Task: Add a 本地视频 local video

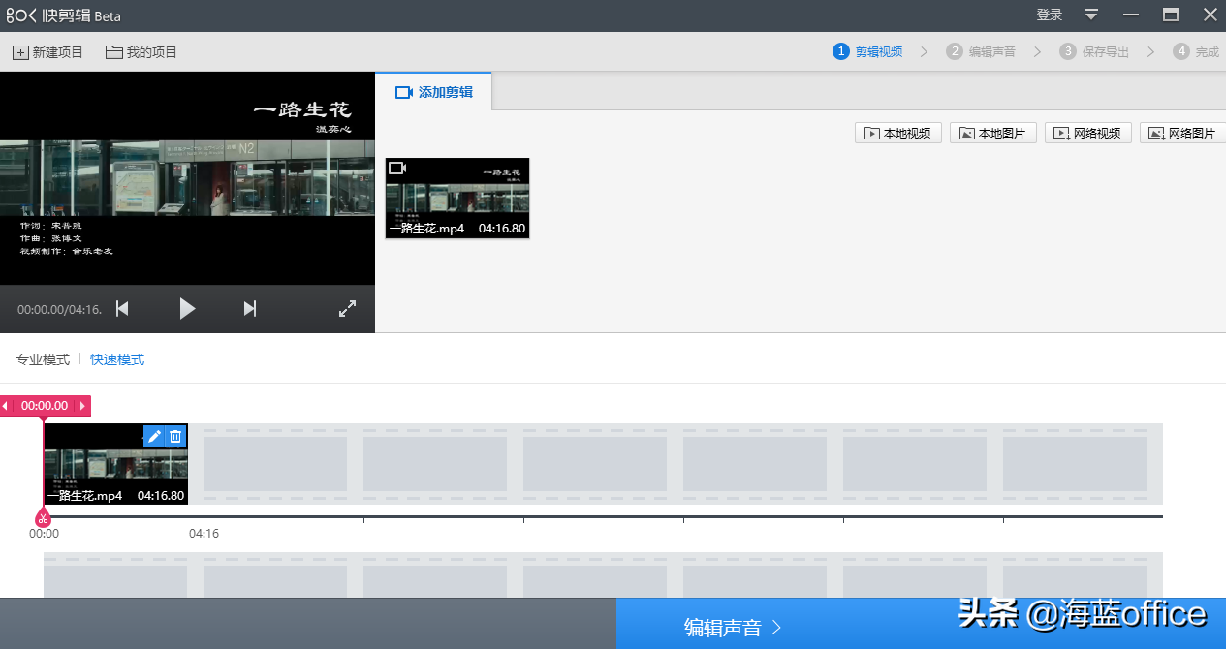Action: [898, 133]
